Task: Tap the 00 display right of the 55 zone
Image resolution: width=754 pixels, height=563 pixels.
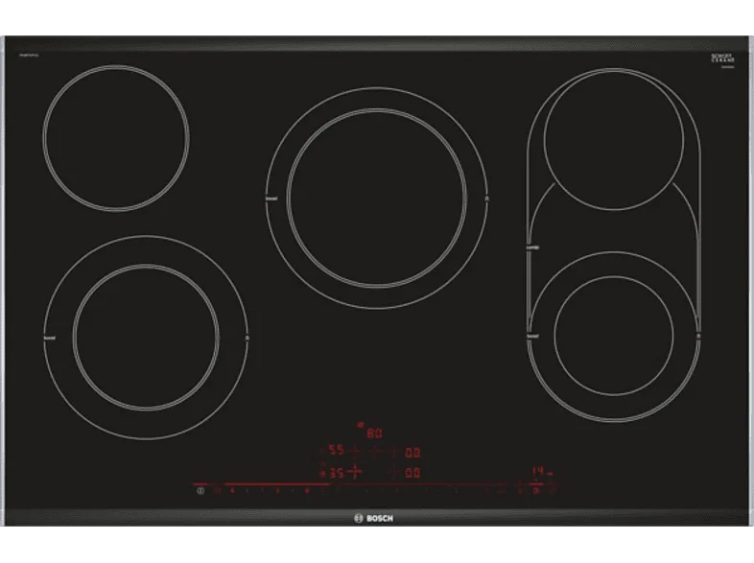Action: coord(412,453)
